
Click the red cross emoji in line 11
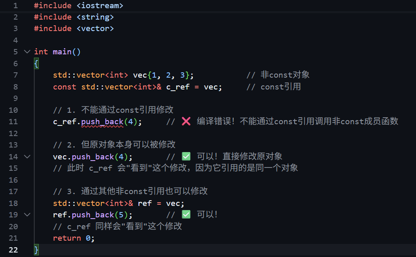click(186, 121)
